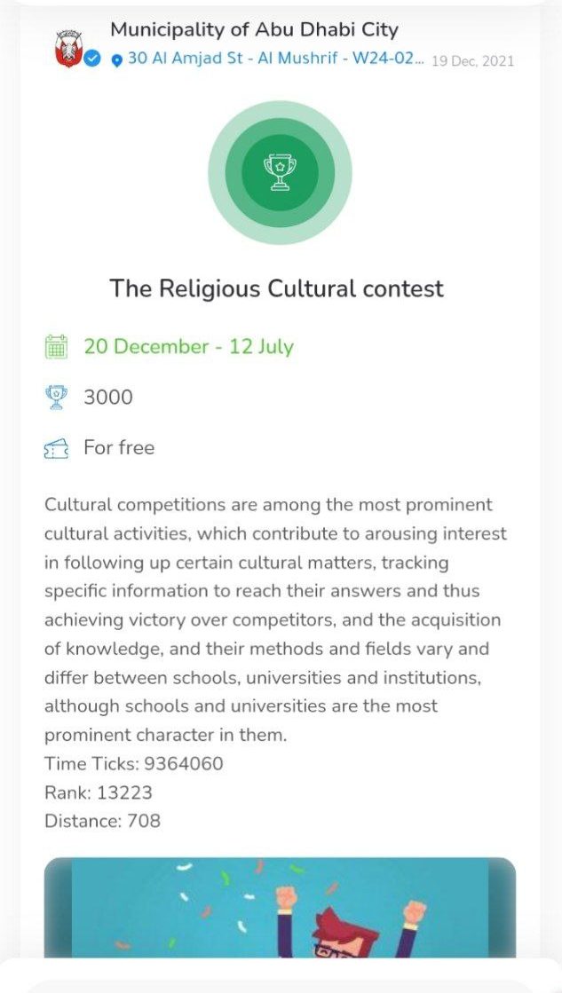Tap the blue verified badge icon
Screen dimensions: 562x993
(x=92, y=59)
